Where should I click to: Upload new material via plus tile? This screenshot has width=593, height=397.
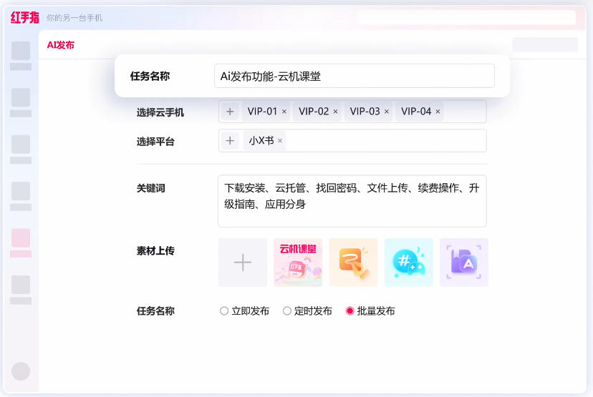pos(243,263)
